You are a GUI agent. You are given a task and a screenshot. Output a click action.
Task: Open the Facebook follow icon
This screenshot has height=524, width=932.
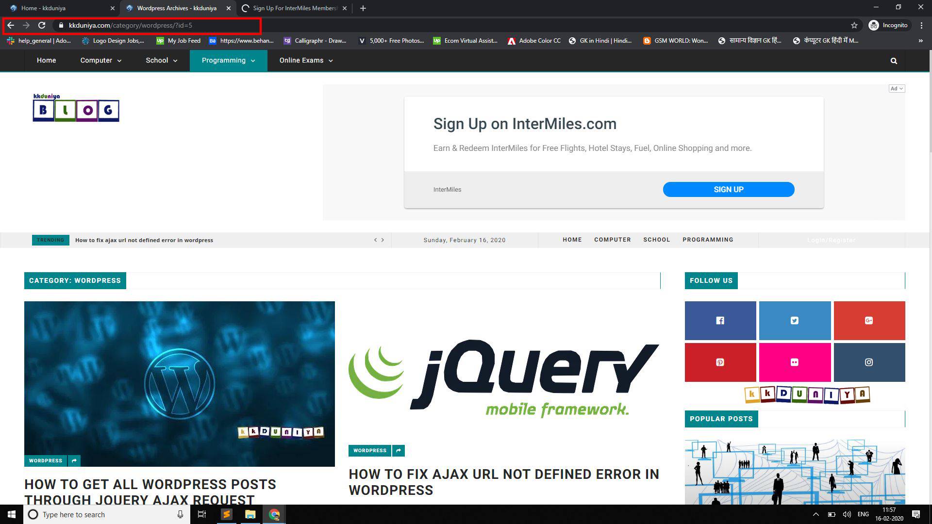tap(720, 320)
